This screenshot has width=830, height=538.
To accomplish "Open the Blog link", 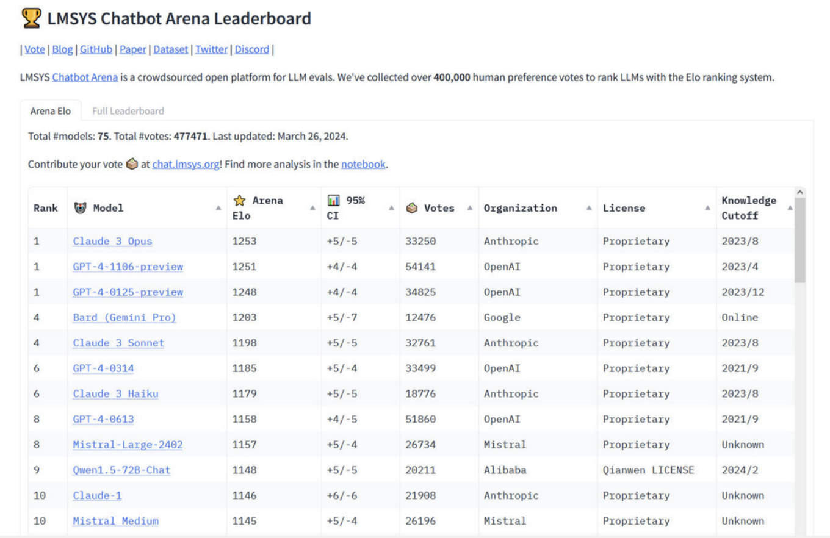I will click(62, 49).
